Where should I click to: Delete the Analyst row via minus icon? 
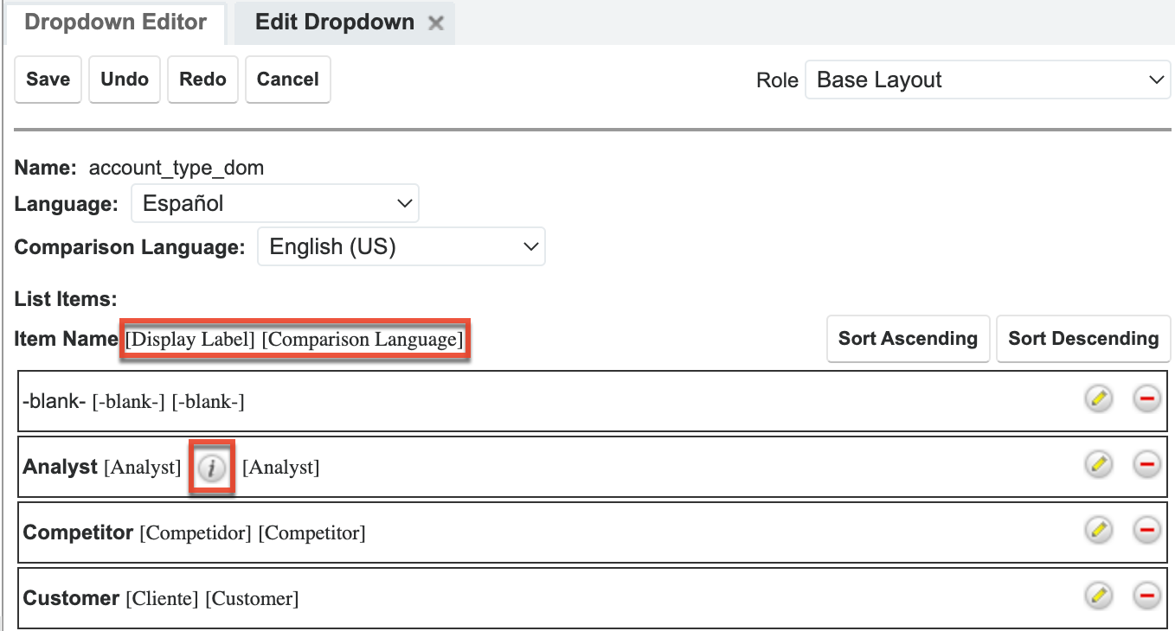pos(1146,464)
